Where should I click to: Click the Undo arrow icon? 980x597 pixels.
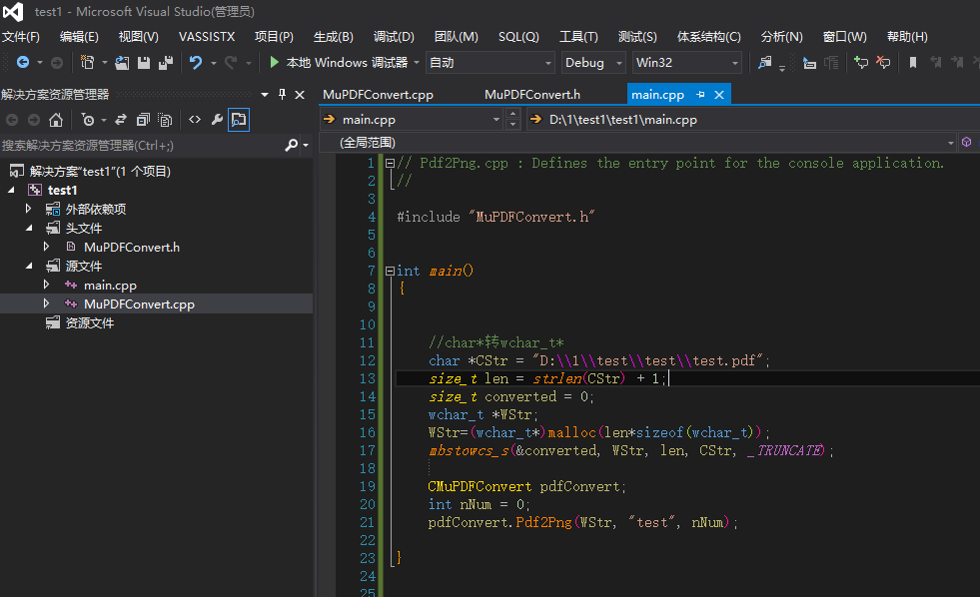click(x=196, y=63)
